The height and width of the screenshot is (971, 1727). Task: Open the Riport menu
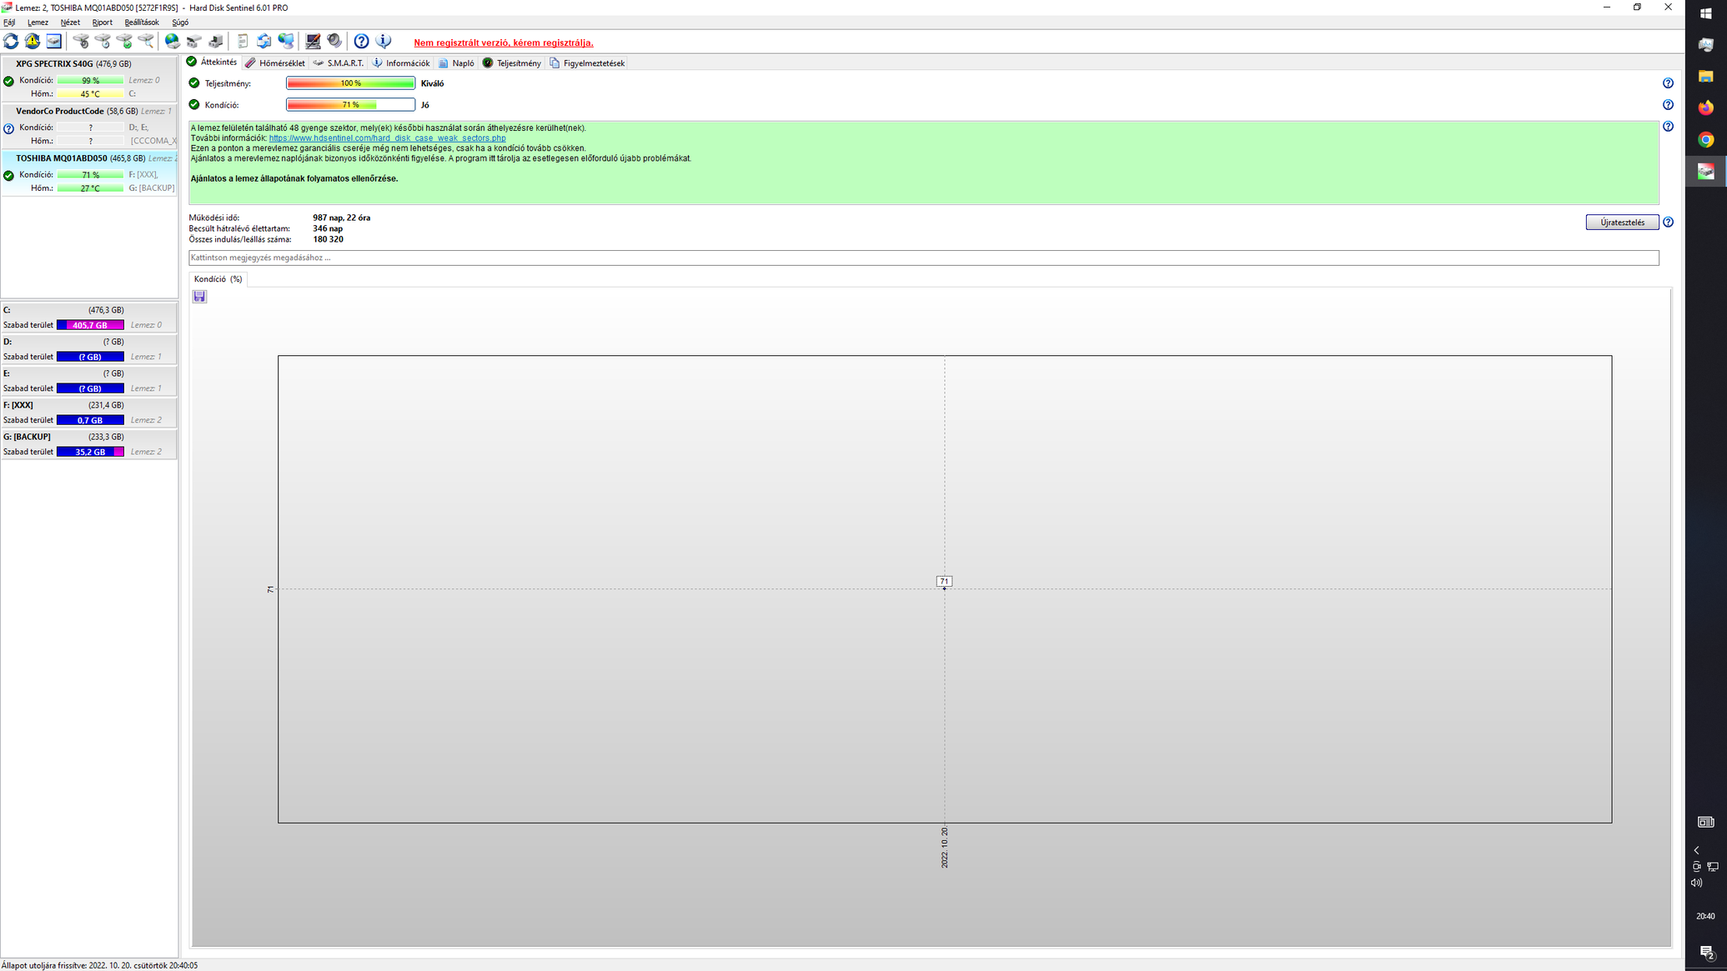click(102, 23)
